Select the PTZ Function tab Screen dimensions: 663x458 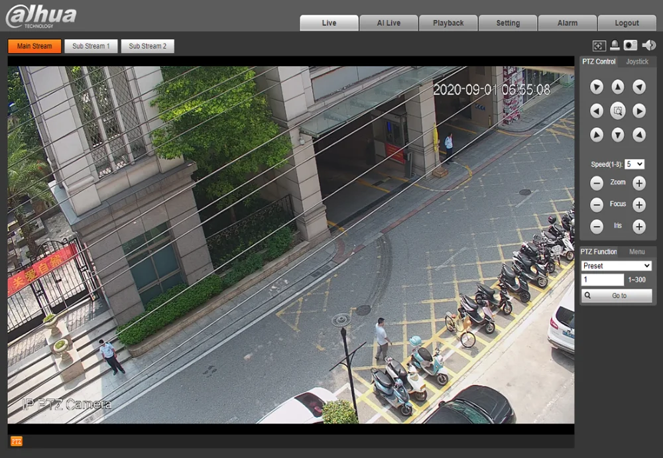598,252
